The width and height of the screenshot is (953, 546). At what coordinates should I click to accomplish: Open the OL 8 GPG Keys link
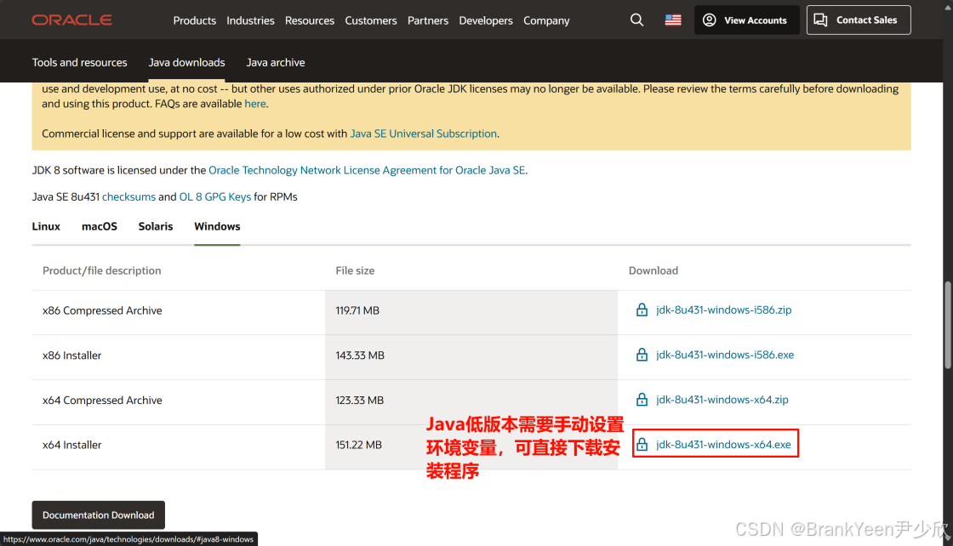215,196
